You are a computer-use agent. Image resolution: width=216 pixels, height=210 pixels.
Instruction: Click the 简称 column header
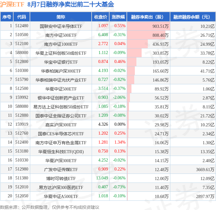tap(61, 17)
